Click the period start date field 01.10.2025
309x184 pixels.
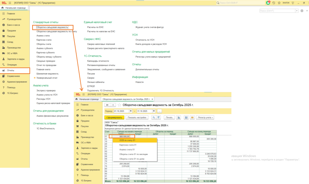(x=121, y=111)
